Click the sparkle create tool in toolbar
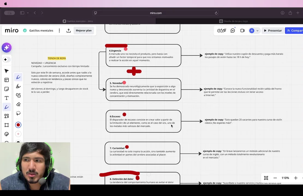 (5, 60)
